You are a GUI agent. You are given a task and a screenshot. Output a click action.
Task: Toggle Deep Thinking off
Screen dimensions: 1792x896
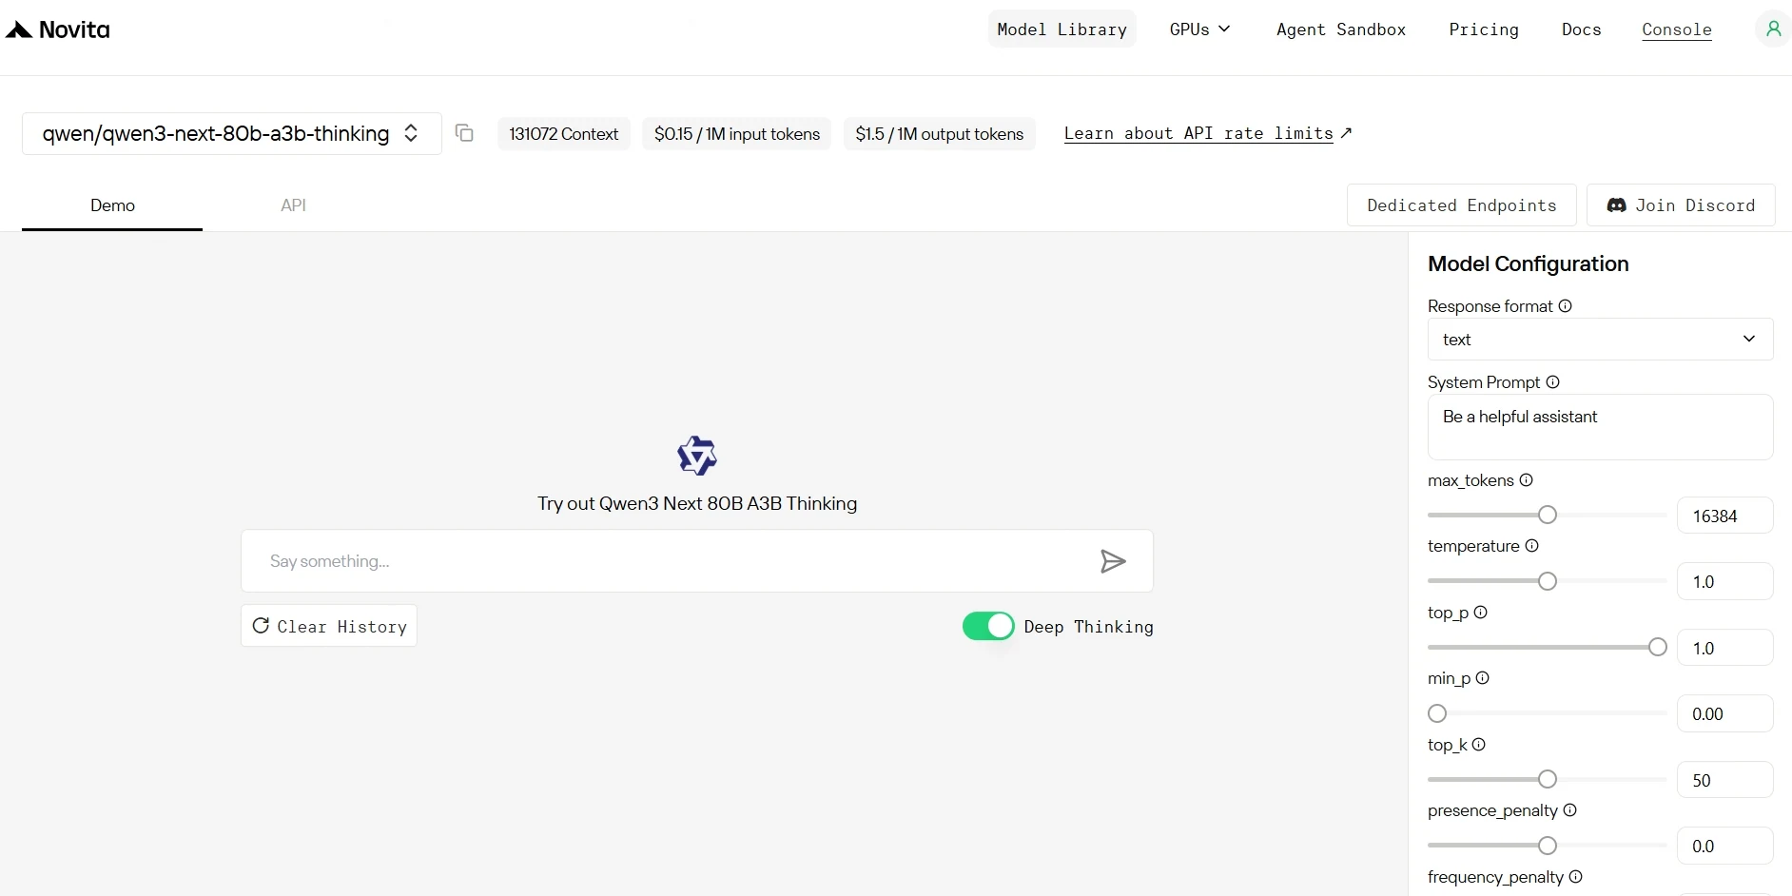coord(988,626)
